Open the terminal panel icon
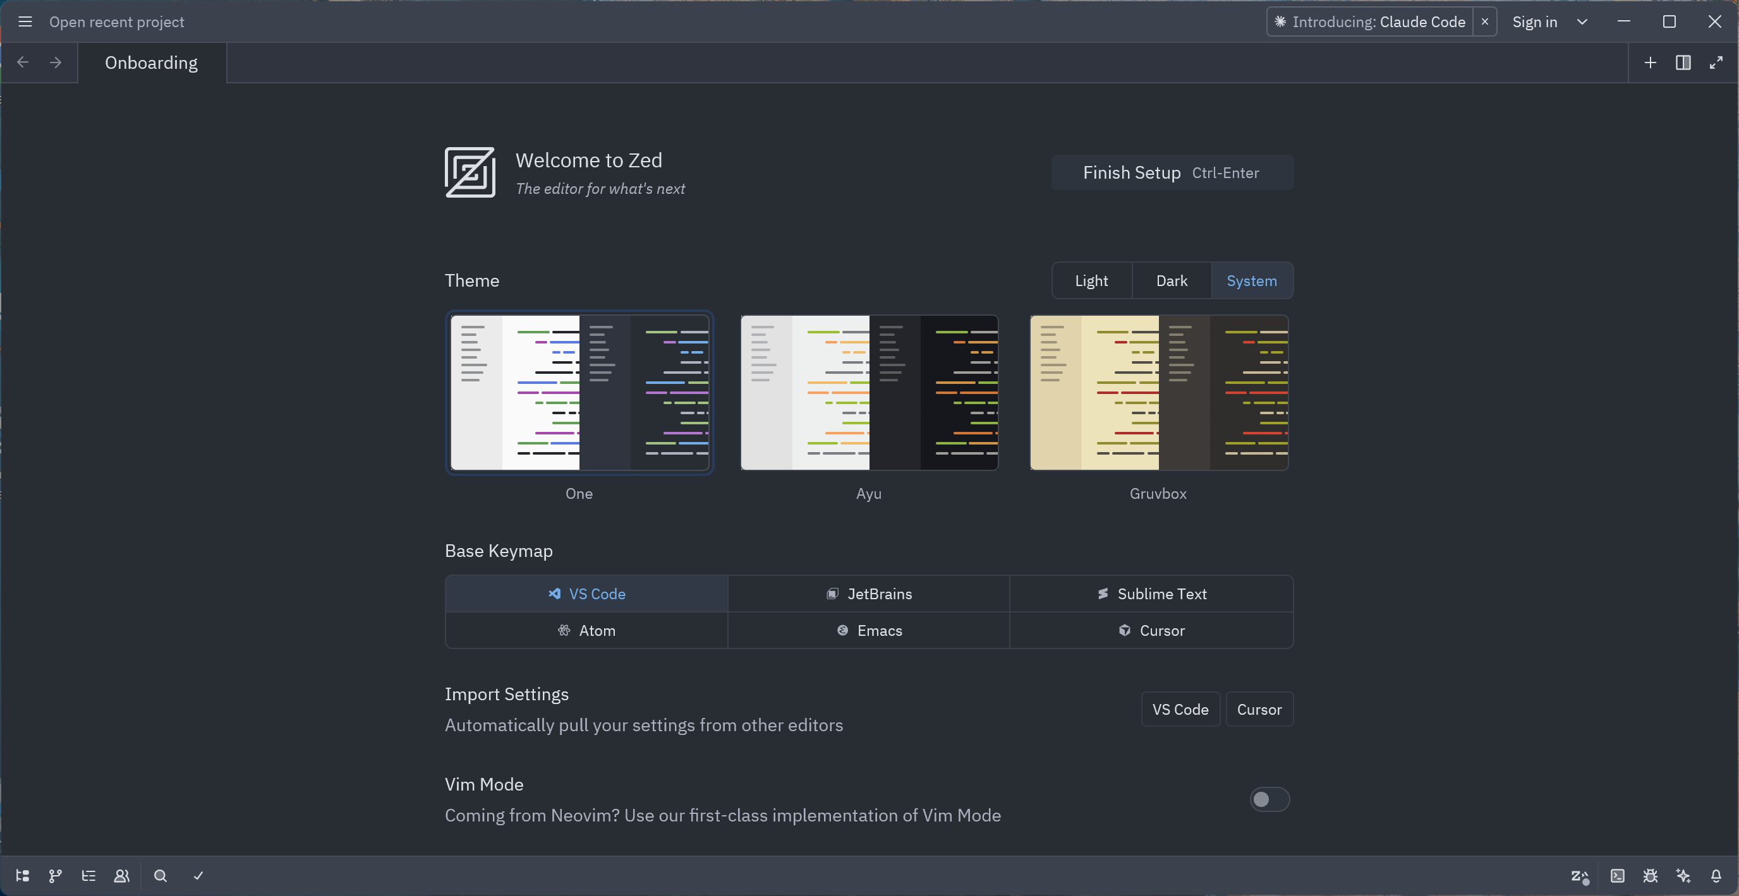This screenshot has width=1739, height=896. click(x=1618, y=876)
